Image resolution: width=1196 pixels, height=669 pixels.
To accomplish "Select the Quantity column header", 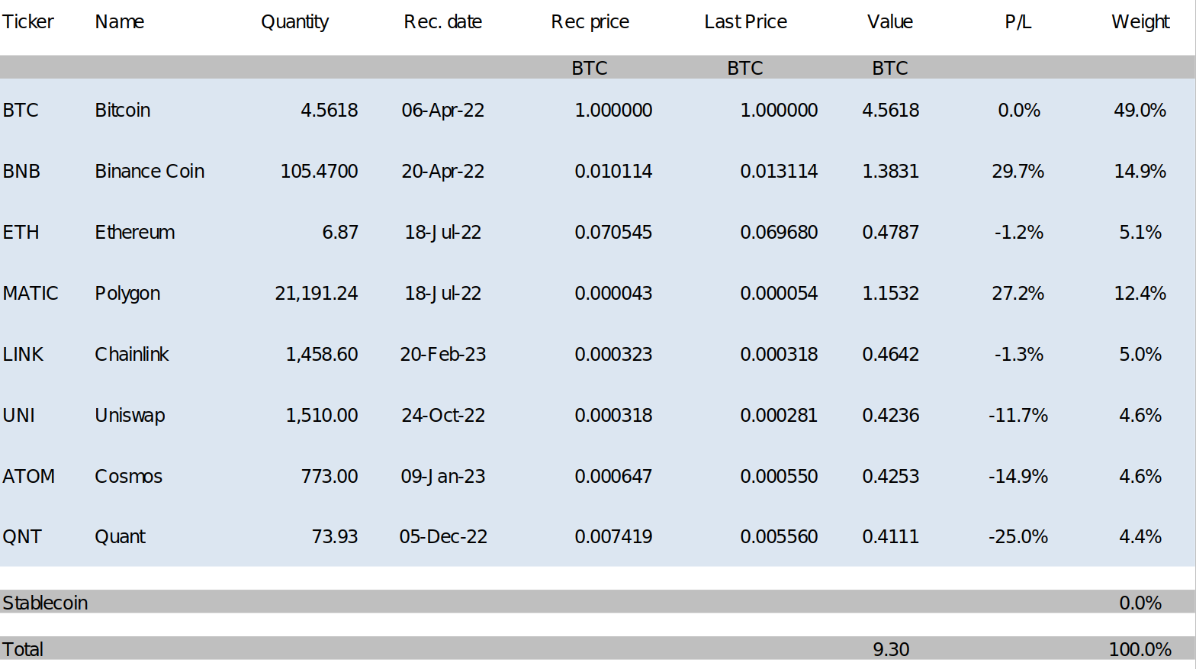I will coord(294,22).
